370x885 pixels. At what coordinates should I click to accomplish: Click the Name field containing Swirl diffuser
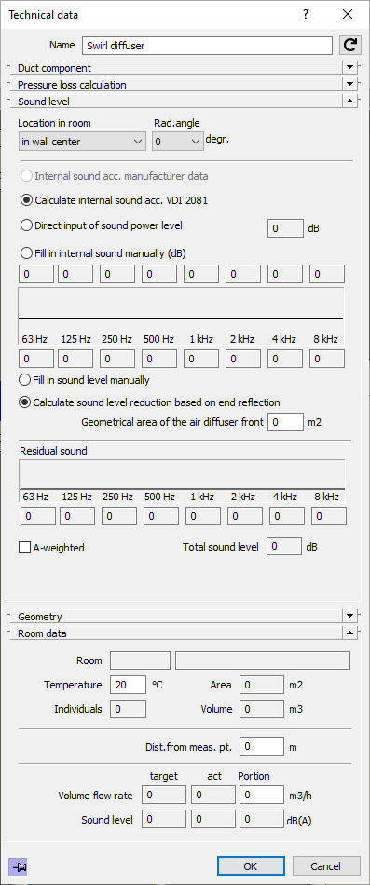pos(207,46)
